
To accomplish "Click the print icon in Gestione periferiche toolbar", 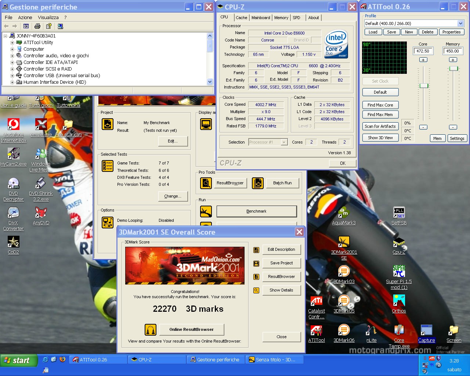I will (37, 26).
